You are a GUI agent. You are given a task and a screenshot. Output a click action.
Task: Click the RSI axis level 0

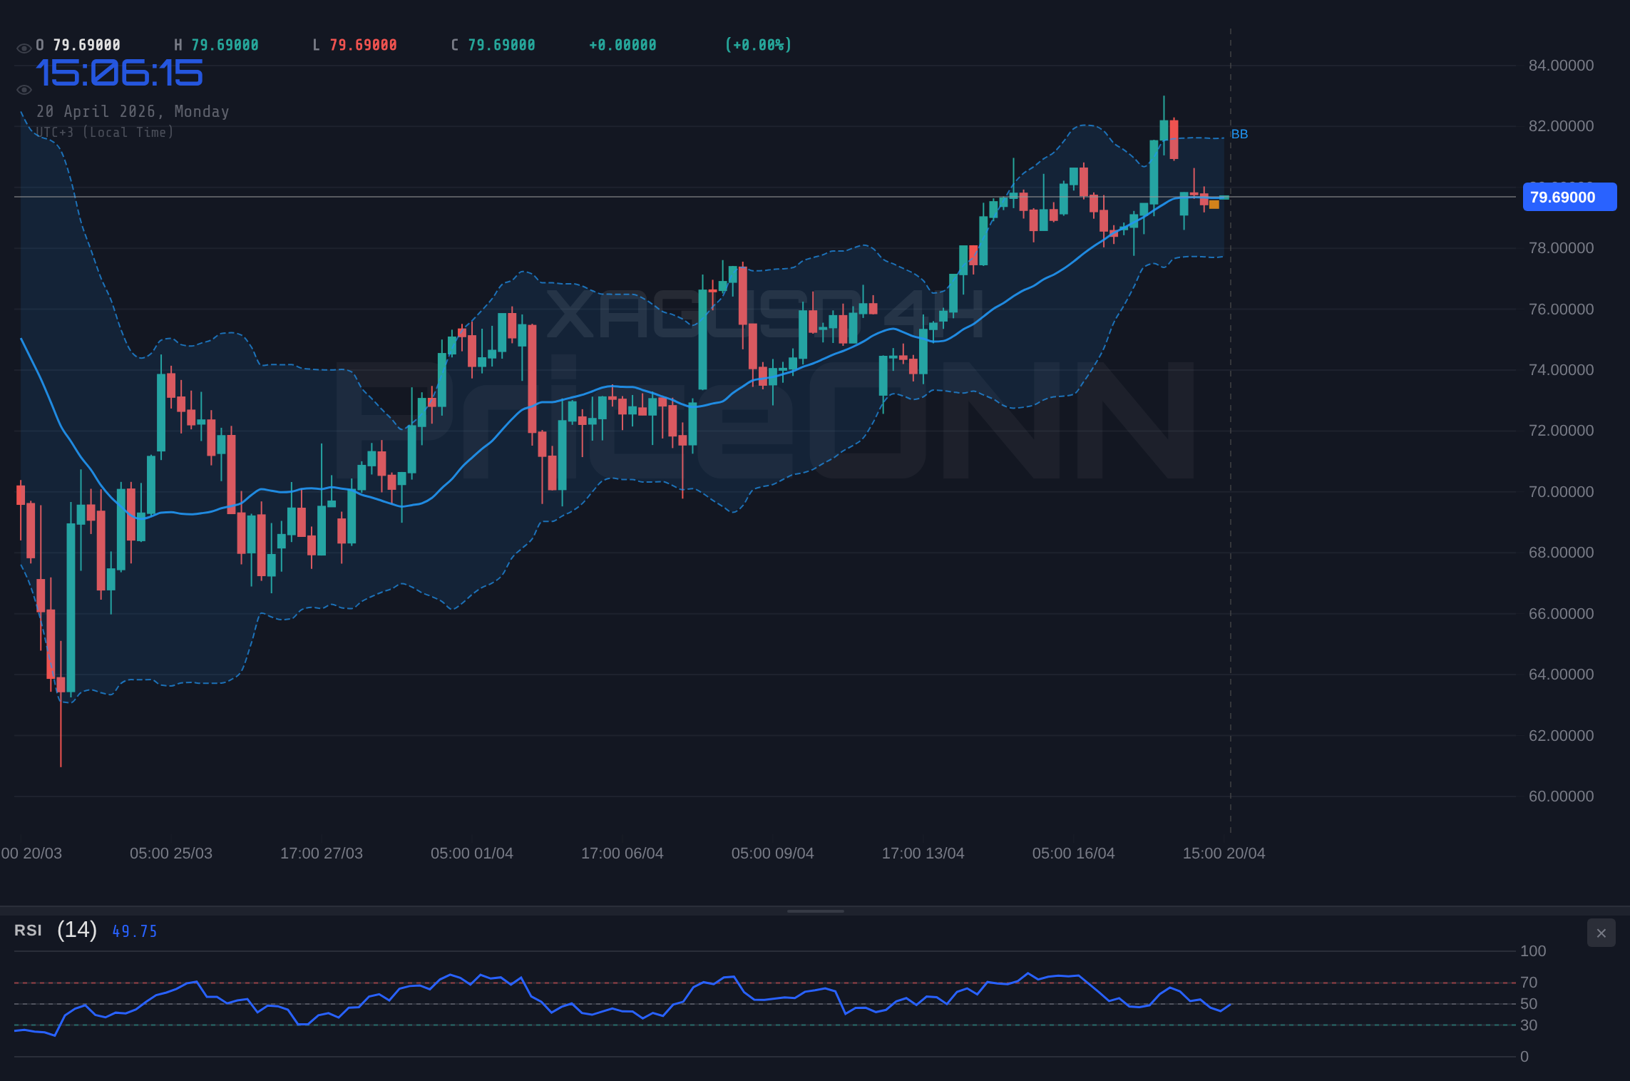point(1524,1057)
